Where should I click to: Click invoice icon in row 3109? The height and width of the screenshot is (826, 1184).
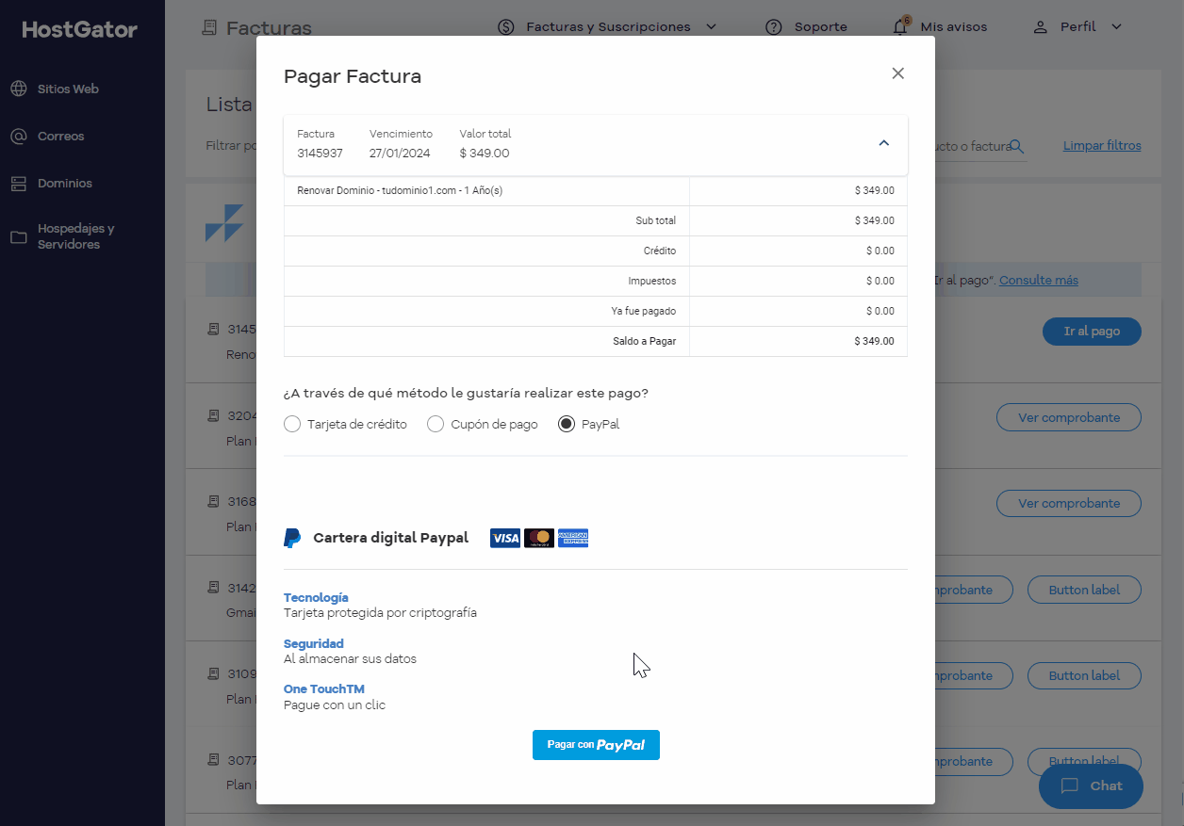213,674
